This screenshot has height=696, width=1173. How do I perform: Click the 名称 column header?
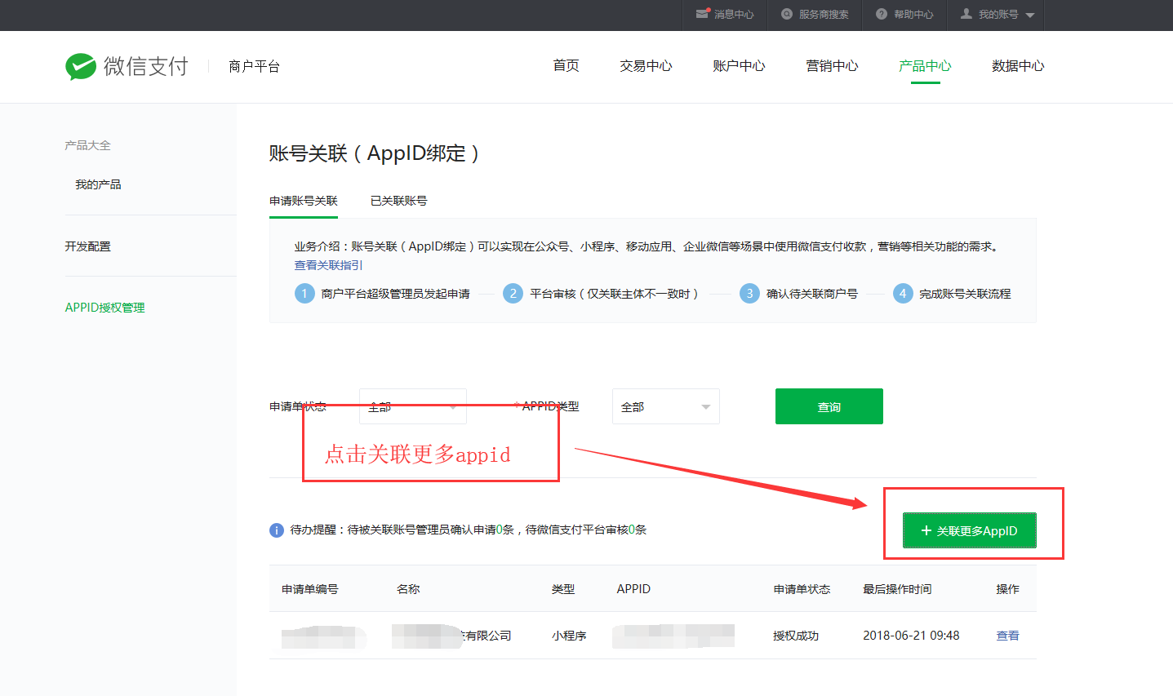[x=408, y=589]
